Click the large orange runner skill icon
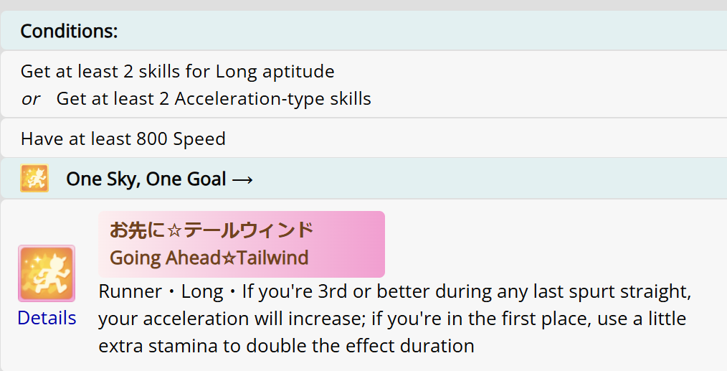The height and width of the screenshot is (371, 727). [47, 273]
